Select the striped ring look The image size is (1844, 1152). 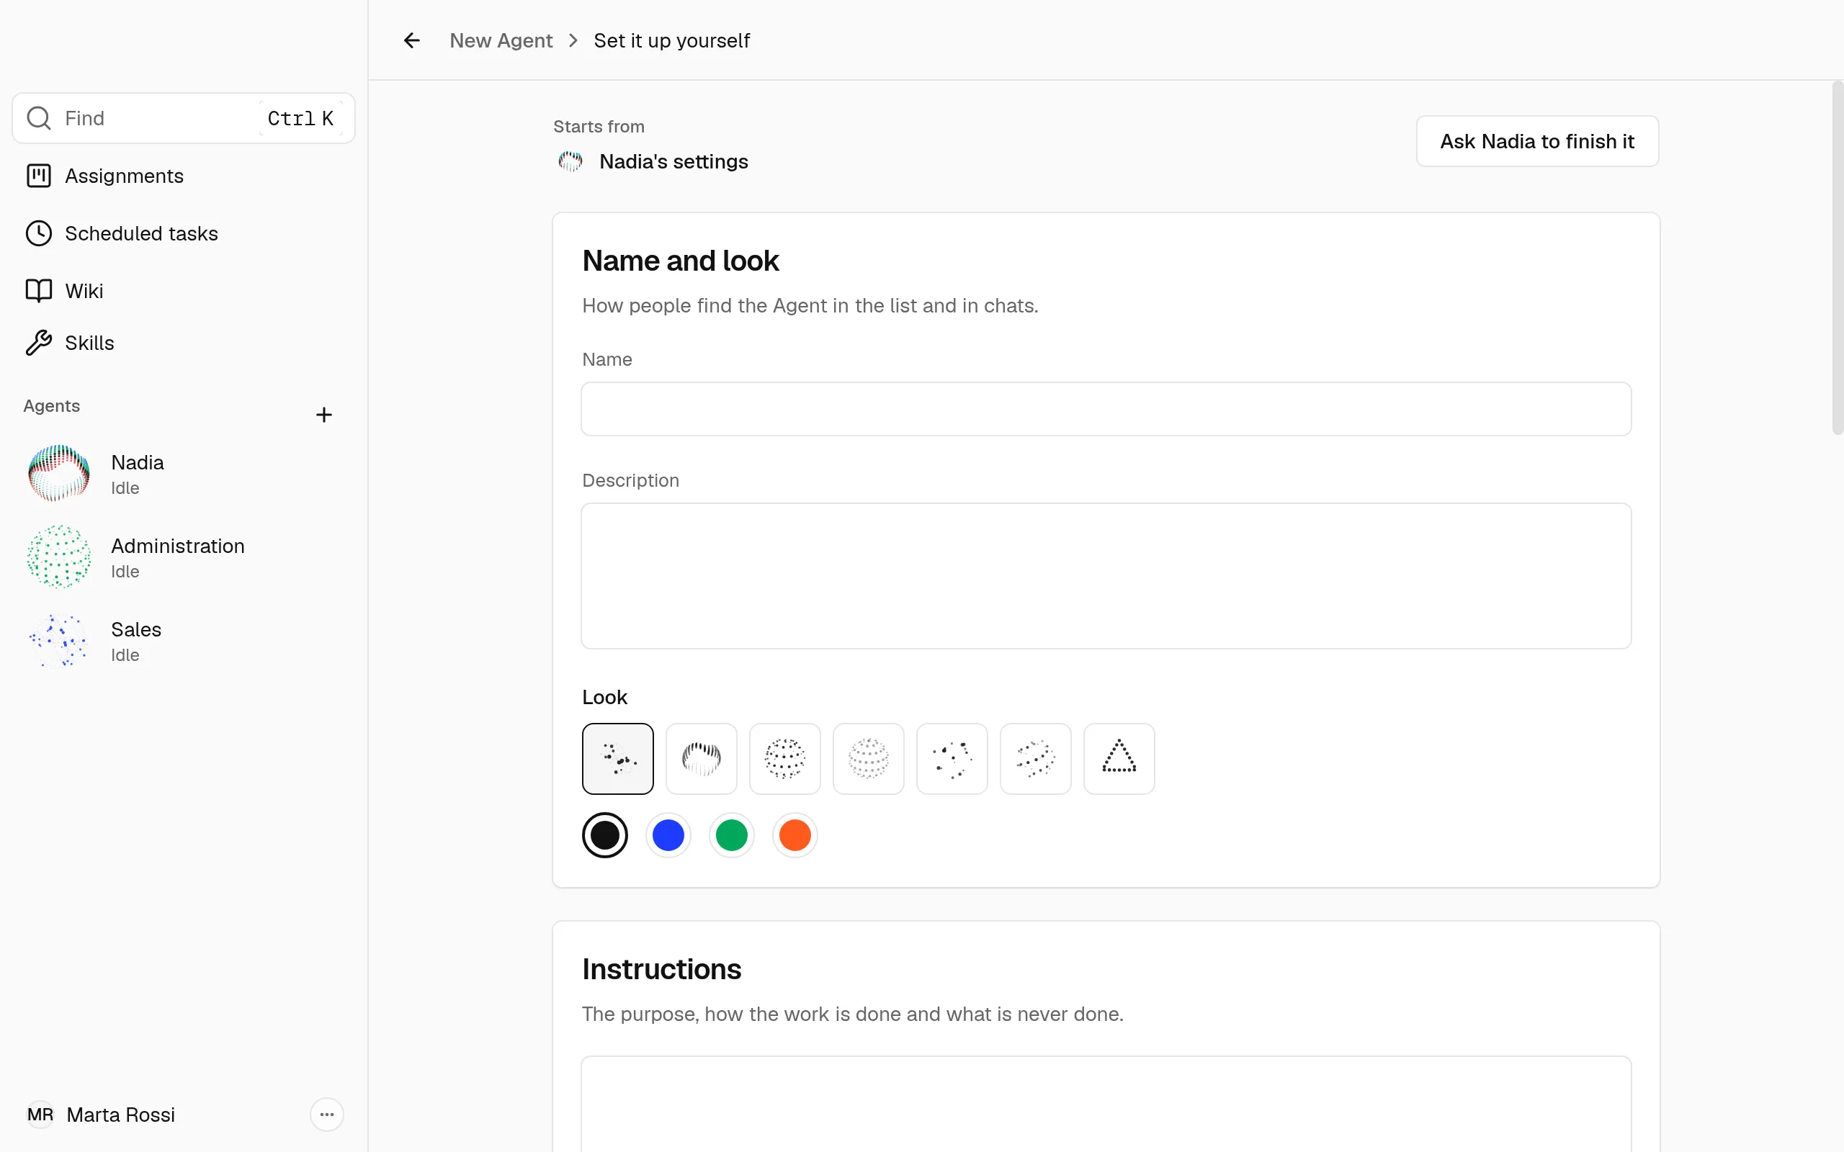coord(701,759)
